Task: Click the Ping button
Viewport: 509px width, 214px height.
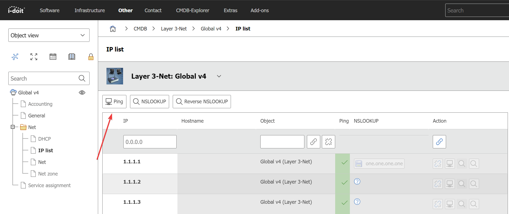Action: click(114, 102)
